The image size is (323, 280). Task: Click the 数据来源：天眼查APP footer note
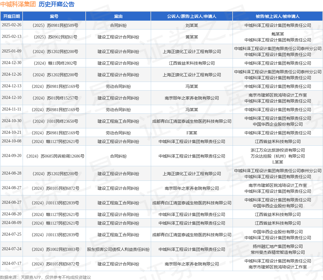coord(46,277)
